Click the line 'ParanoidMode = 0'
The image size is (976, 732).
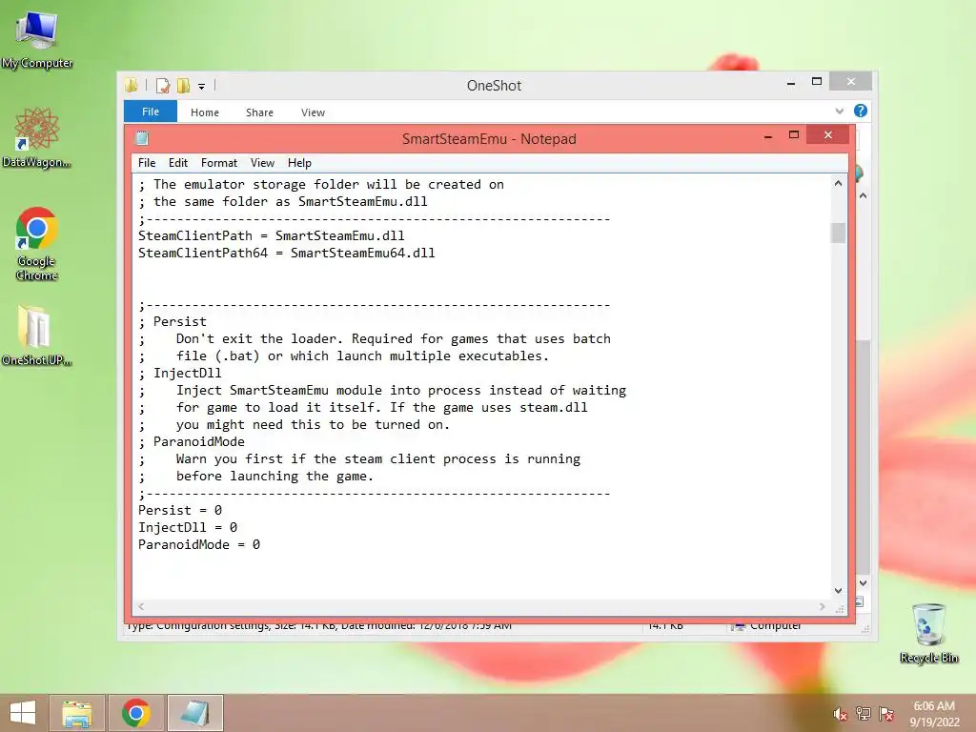click(199, 544)
